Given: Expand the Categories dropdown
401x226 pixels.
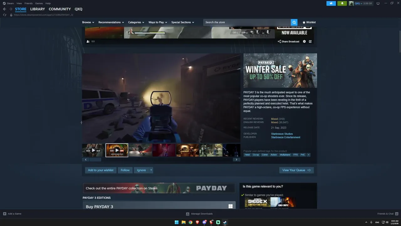Looking at the screenshot, I should [x=136, y=22].
